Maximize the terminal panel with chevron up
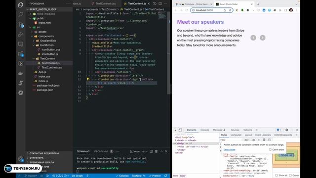 click(161, 151)
